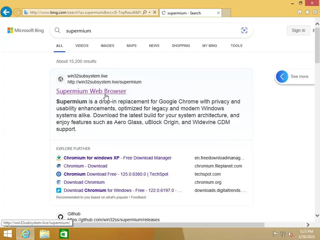
Task: Open File Explorer from the taskbar
Action: pos(44,234)
